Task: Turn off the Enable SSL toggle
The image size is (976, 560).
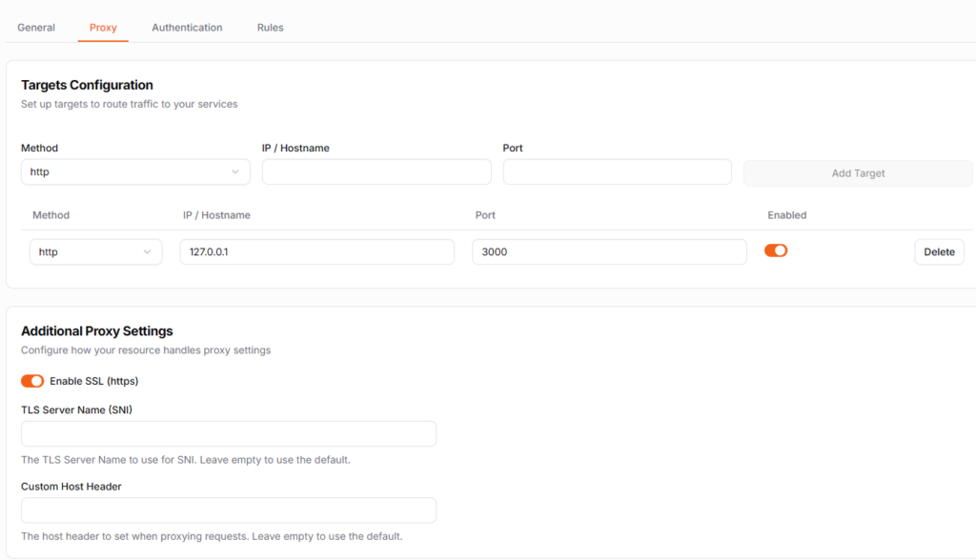Action: pyautogui.click(x=32, y=381)
